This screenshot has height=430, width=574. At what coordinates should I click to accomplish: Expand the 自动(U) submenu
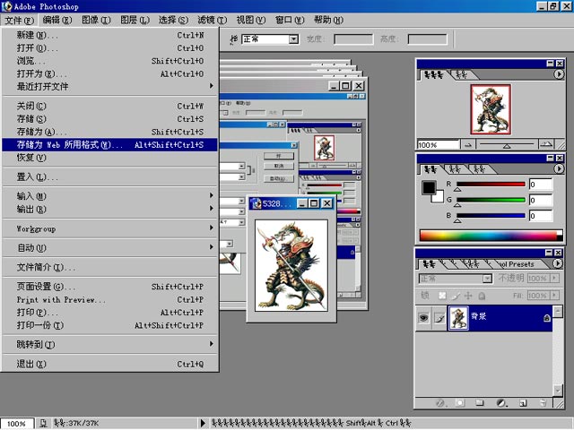109,248
